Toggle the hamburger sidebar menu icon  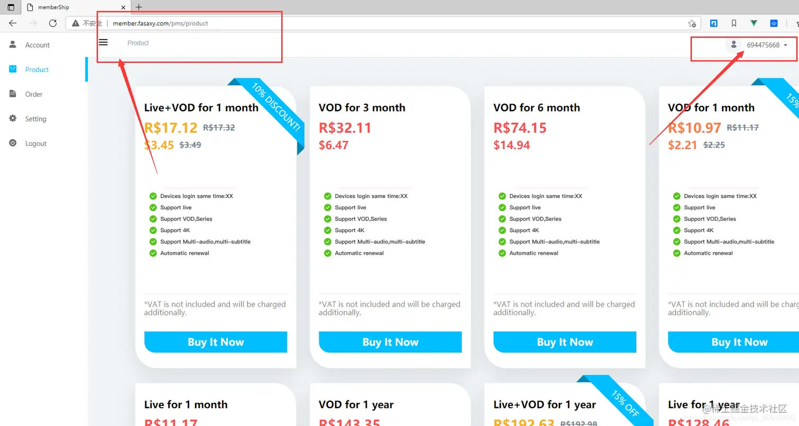pyautogui.click(x=103, y=42)
